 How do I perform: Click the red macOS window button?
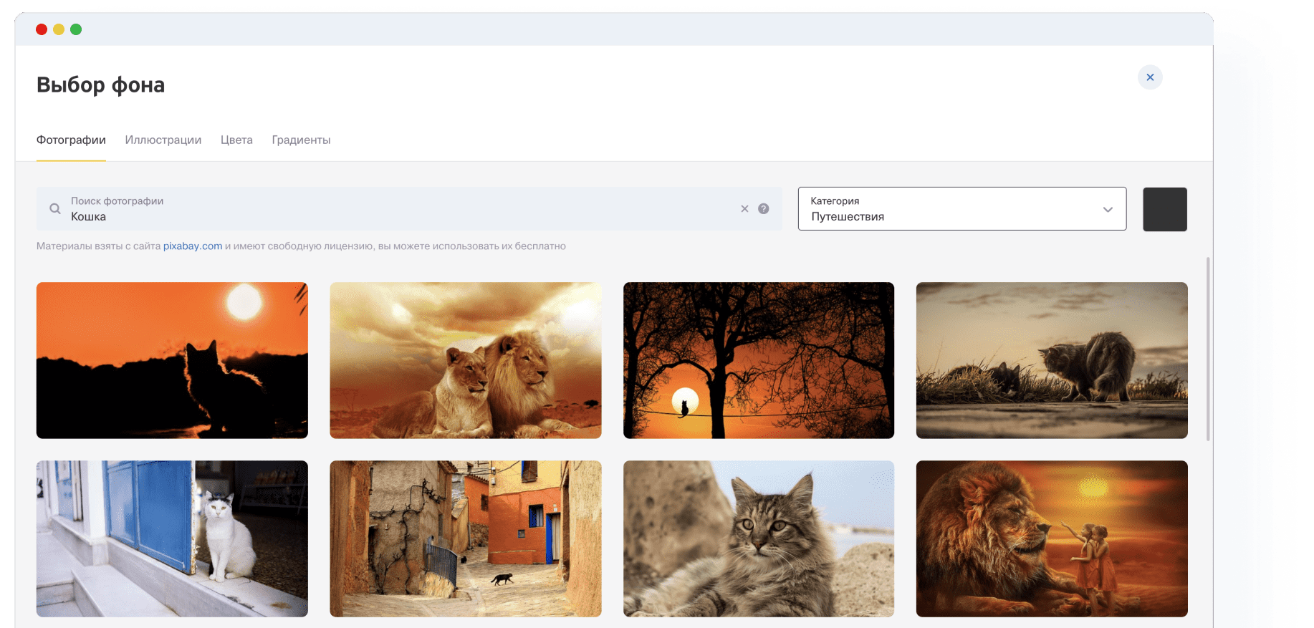tap(42, 29)
